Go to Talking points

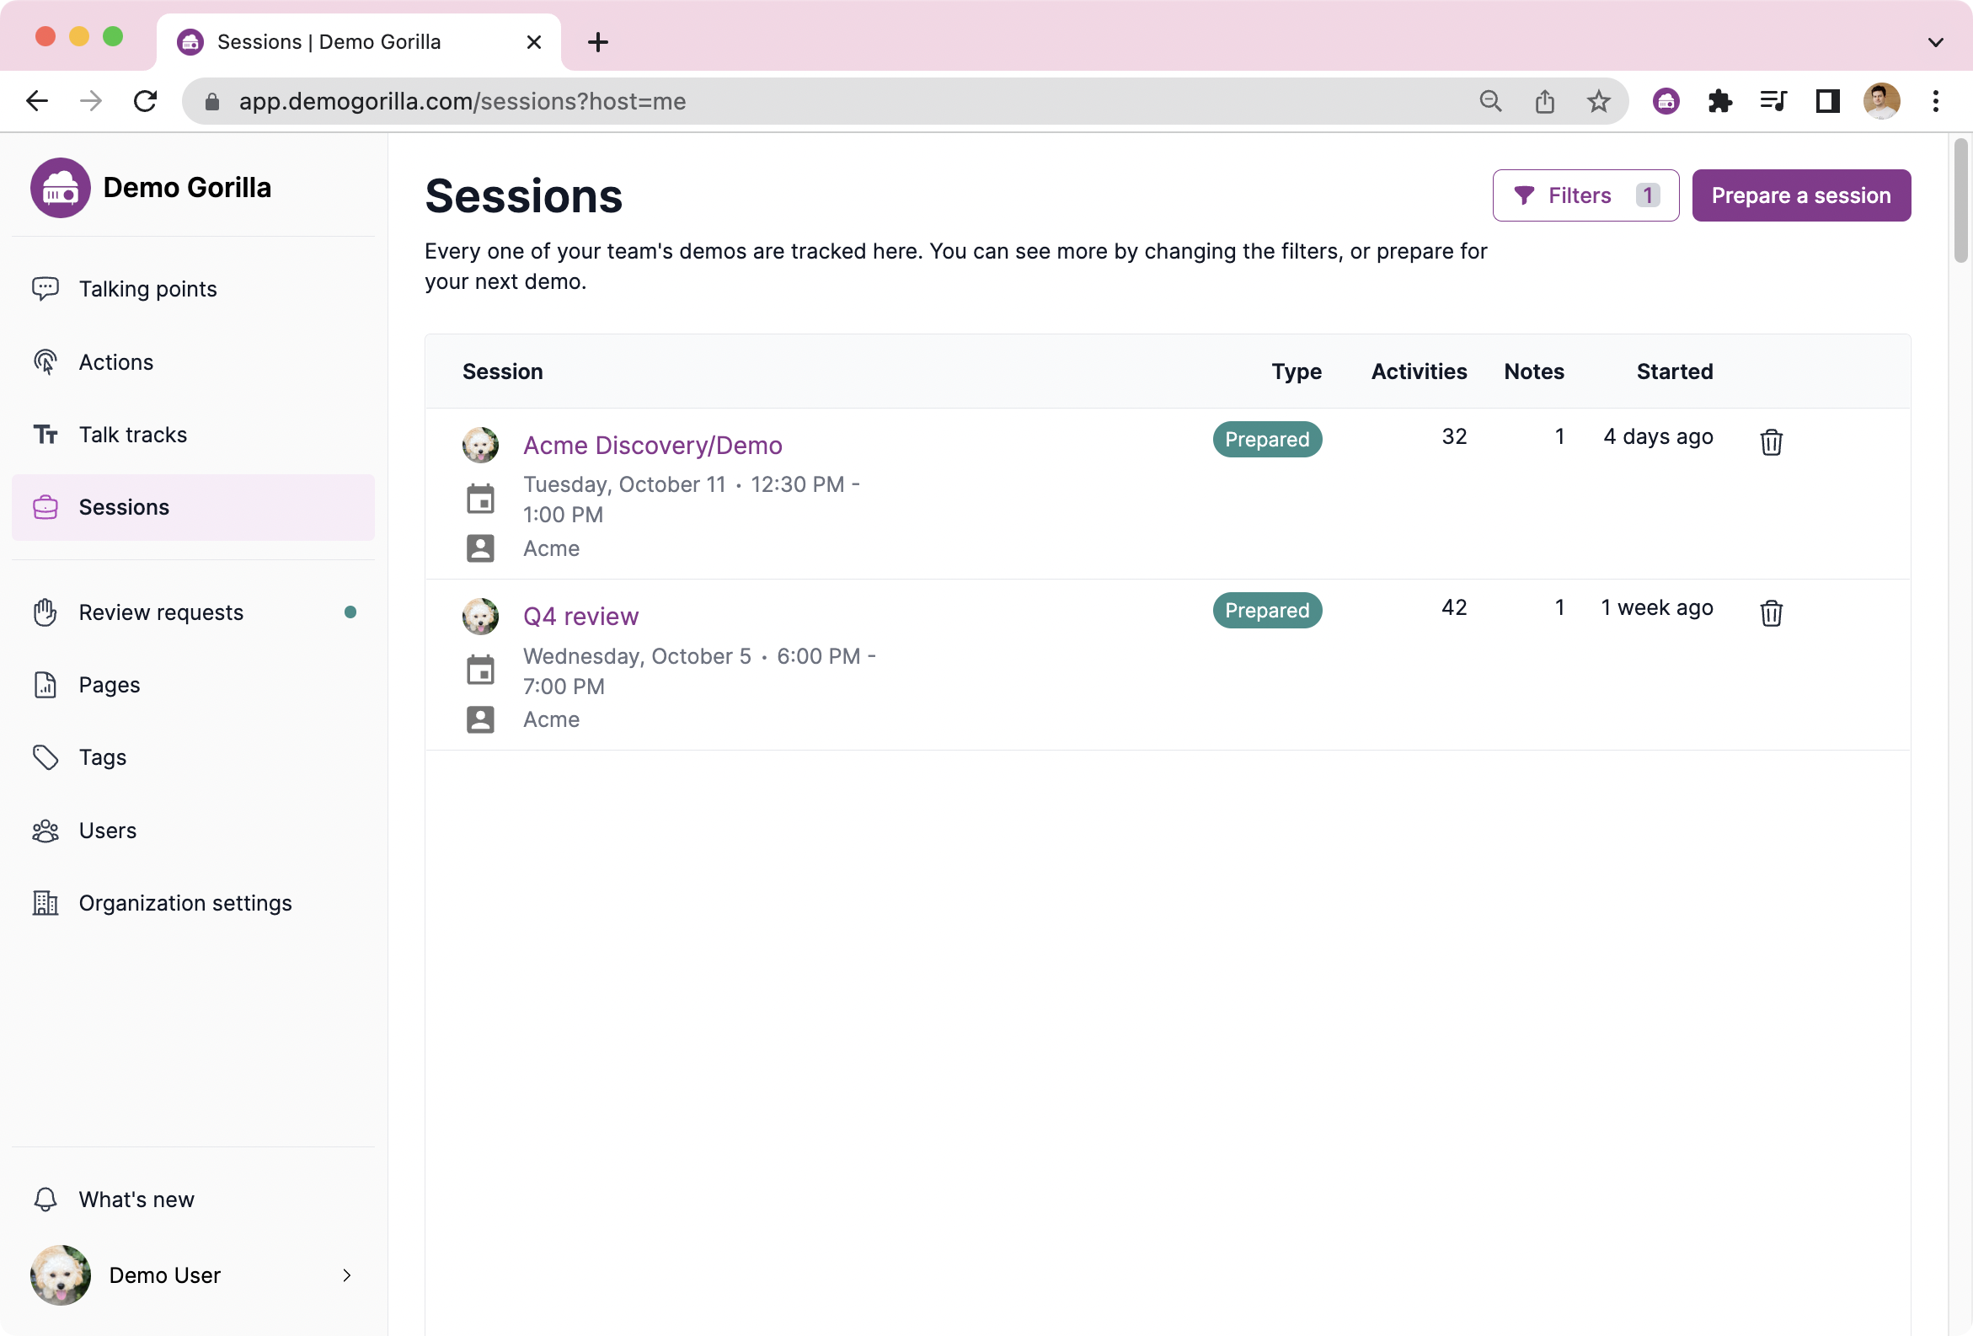coord(147,289)
